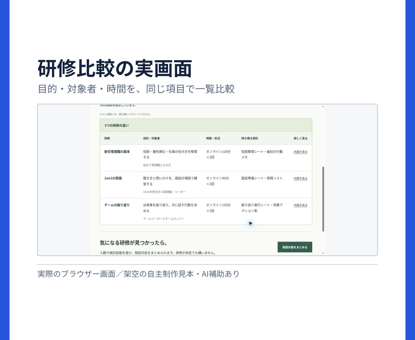Image resolution: width=415 pixels, height=340 pixels.
Task: Click the scrollbar up arrow
Action: [323, 107]
